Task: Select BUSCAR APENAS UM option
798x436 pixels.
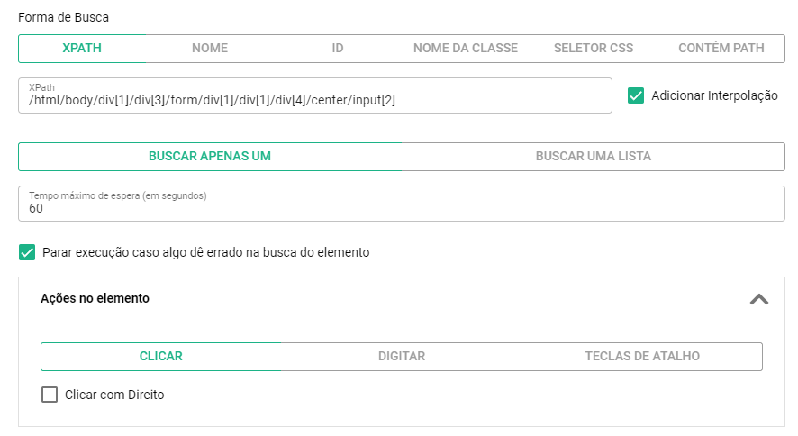Action: [x=210, y=156]
